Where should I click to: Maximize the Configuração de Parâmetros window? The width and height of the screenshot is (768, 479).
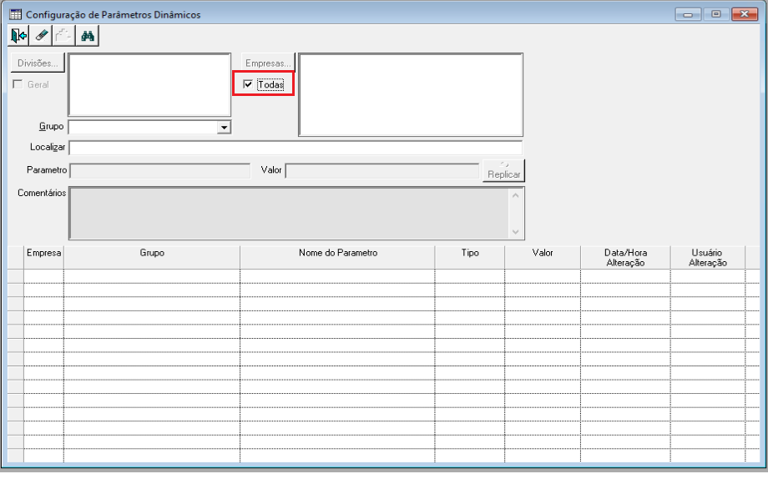click(x=716, y=14)
